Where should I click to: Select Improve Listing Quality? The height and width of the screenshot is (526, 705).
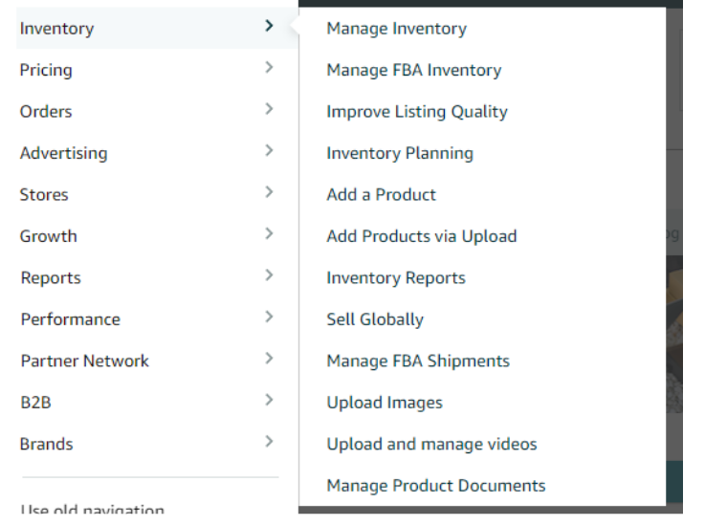[x=417, y=112]
